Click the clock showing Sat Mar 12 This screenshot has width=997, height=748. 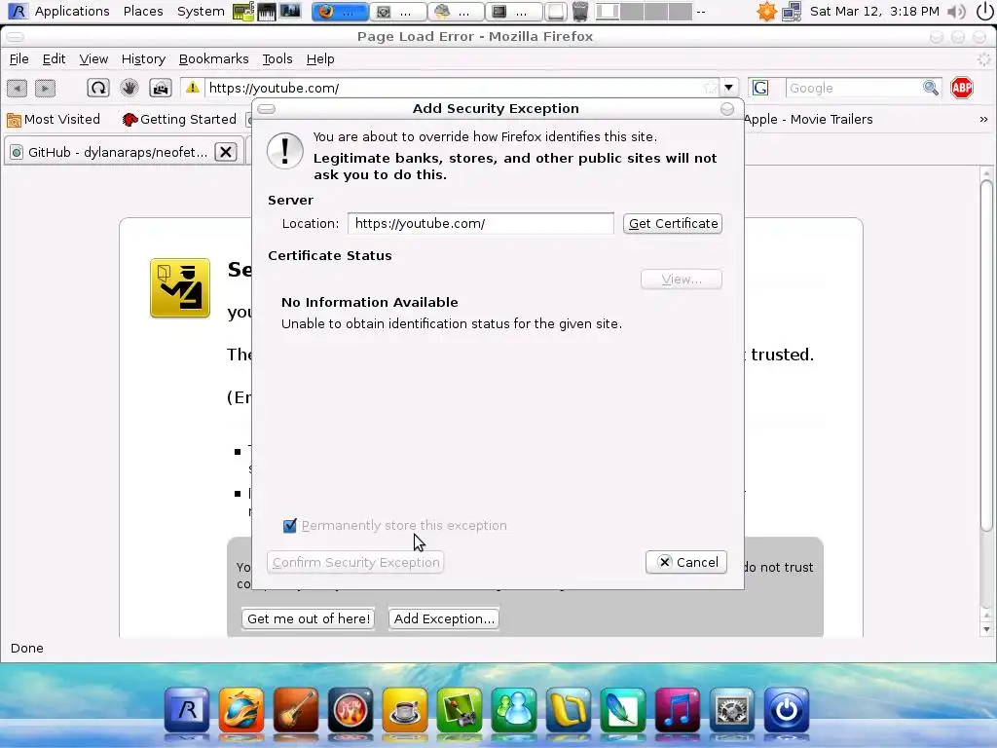point(874,12)
